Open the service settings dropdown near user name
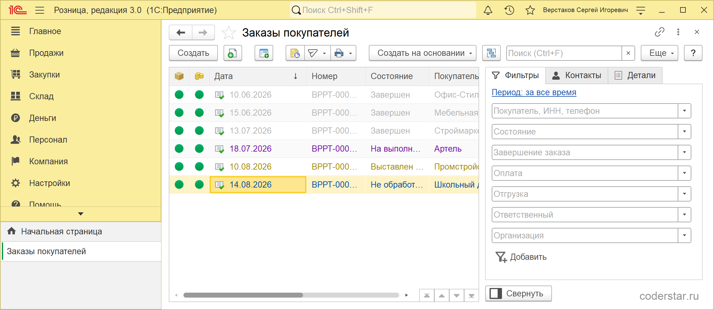714x310 pixels. click(x=641, y=10)
